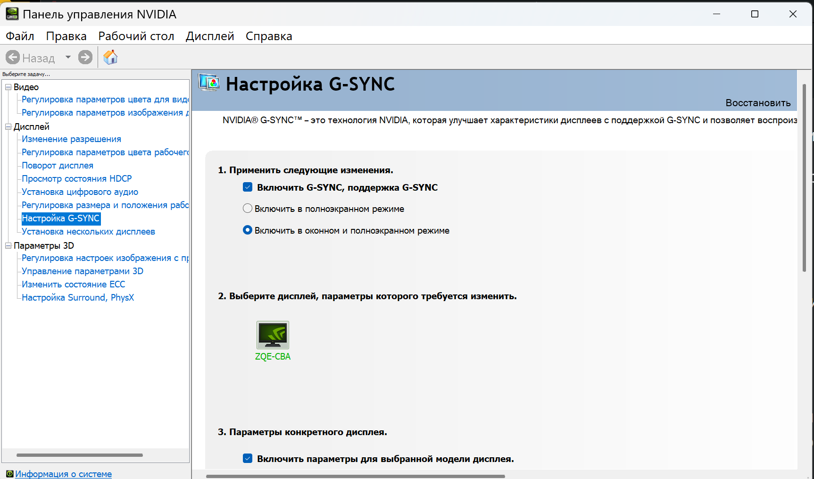Click the Back arrow icon
814x479 pixels.
click(13, 58)
